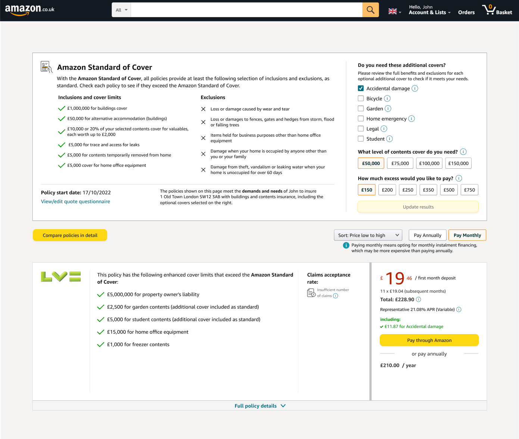View Bicycle cover info icon
Screen dimensions: 519x439
click(x=387, y=98)
